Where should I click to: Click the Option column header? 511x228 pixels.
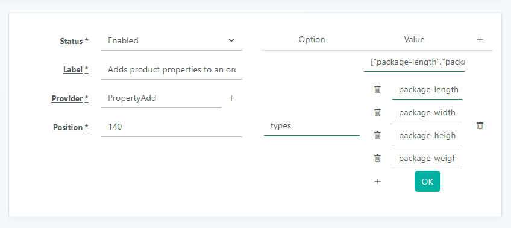(312, 40)
